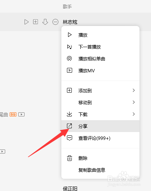Open the artist name 林志炫
The width and height of the screenshot is (151, 191).
(x=70, y=22)
